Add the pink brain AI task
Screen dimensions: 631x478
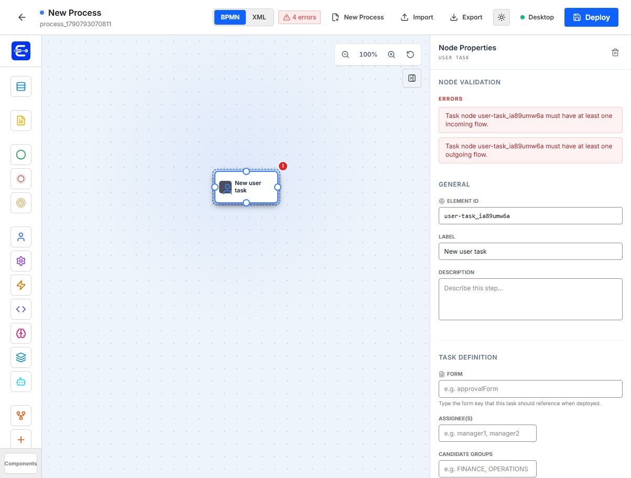pos(21,333)
